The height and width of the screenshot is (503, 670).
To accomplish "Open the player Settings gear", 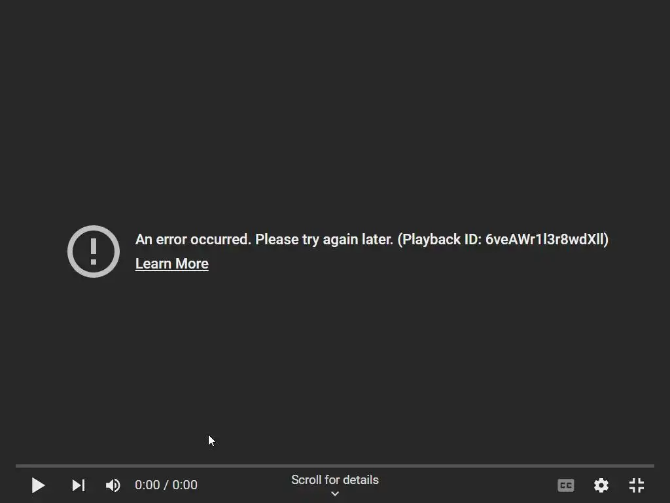I will click(x=601, y=485).
